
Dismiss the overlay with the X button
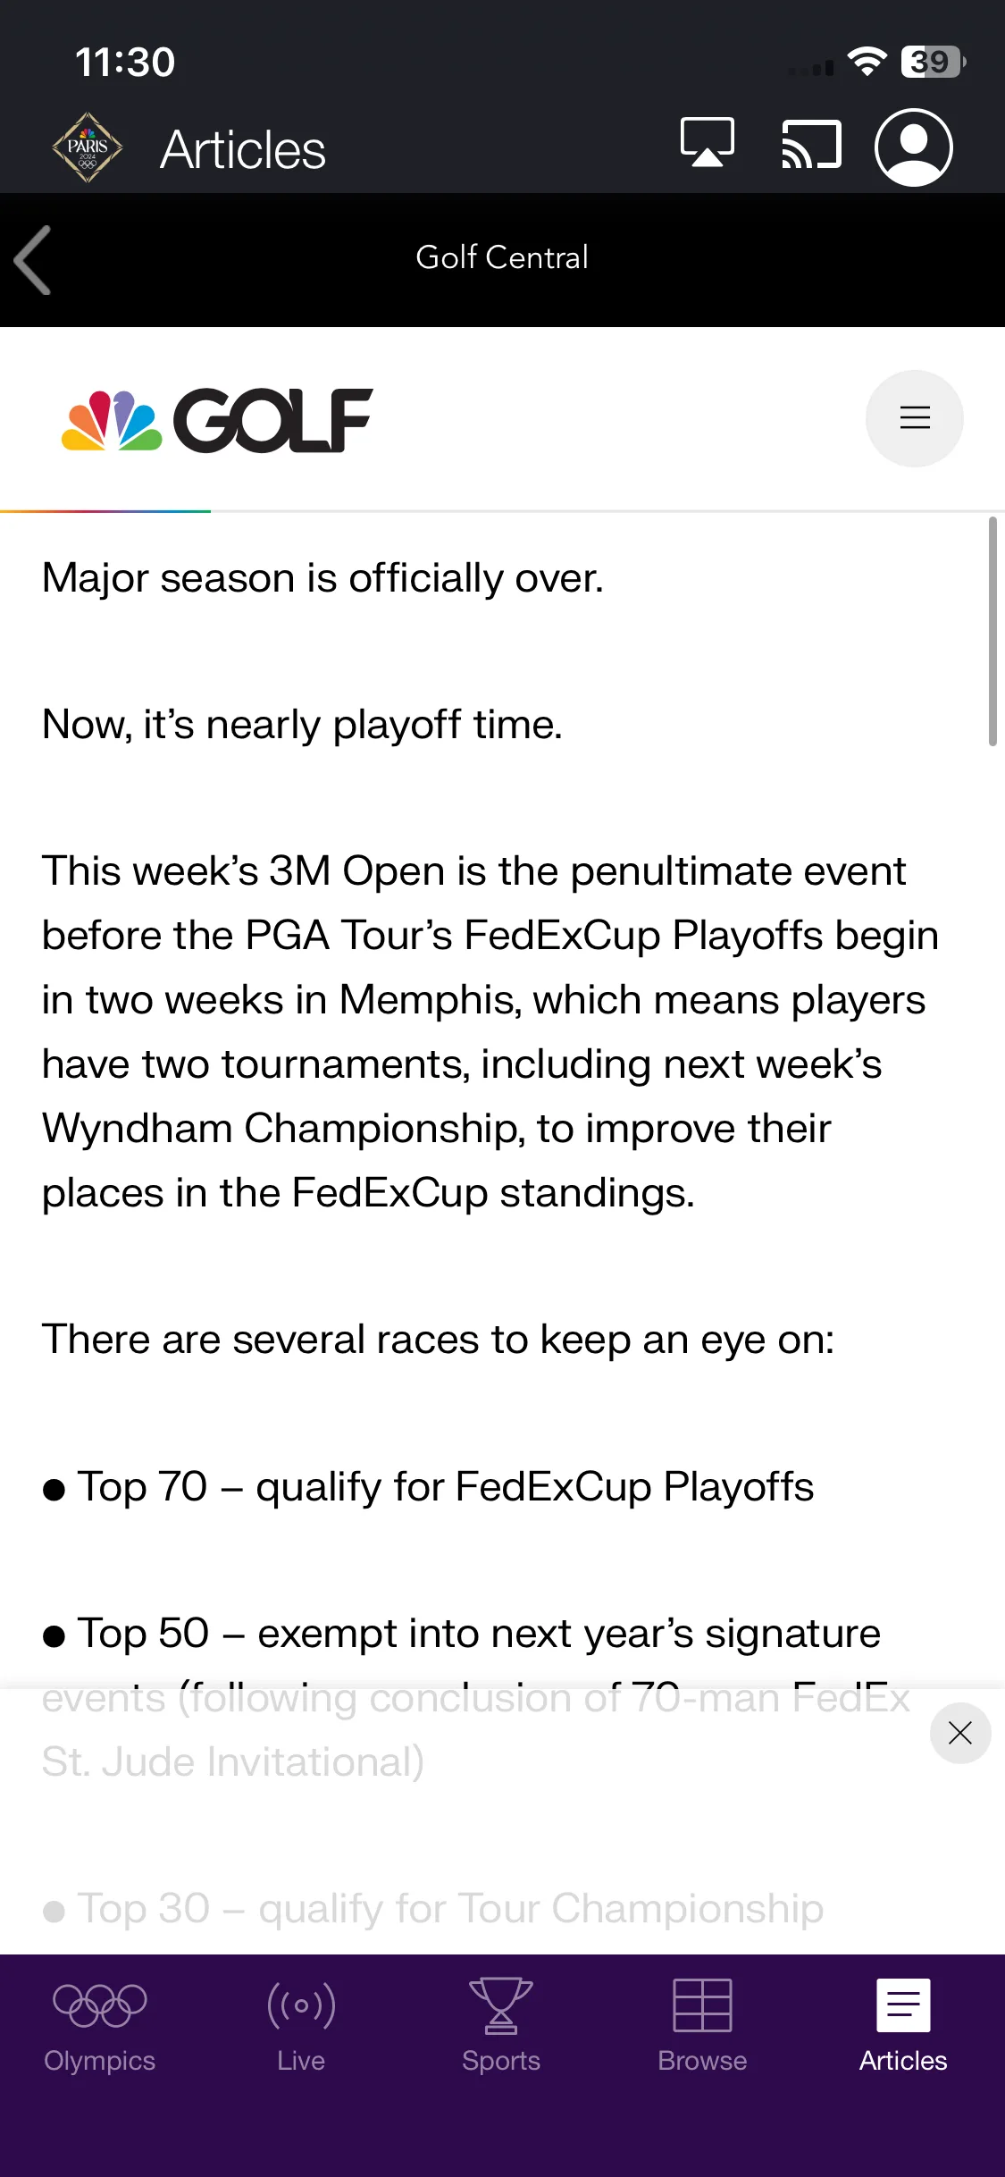[959, 1733]
